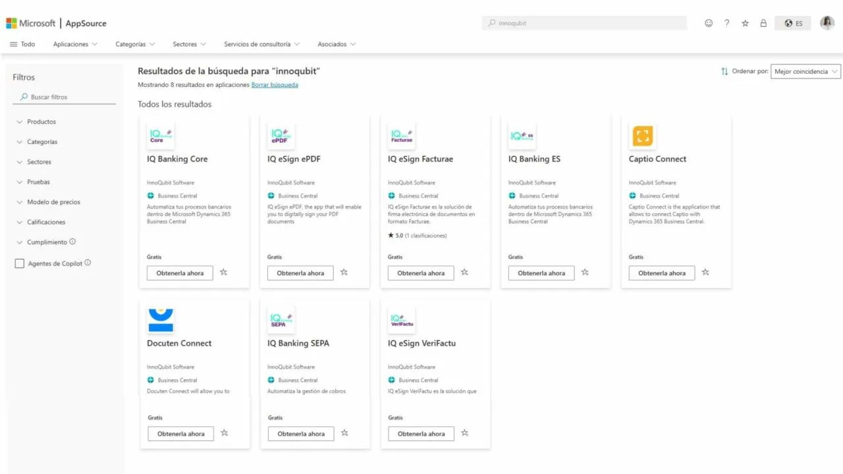The image size is (843, 474).
Task: Open the Captio Connect title
Action: [657, 159]
